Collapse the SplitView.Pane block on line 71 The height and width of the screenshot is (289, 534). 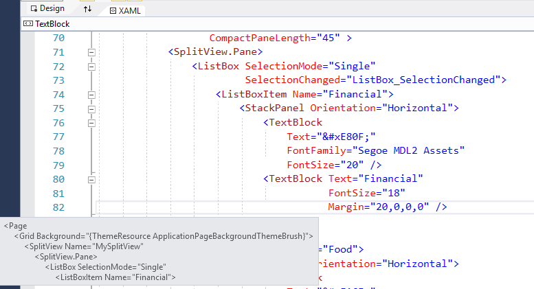point(91,52)
